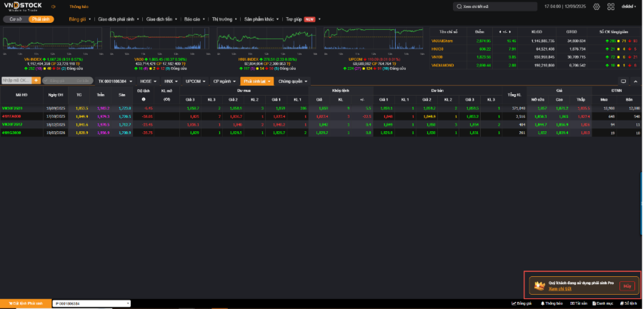Click the Thông báo link at top

pyautogui.click(x=79, y=6)
